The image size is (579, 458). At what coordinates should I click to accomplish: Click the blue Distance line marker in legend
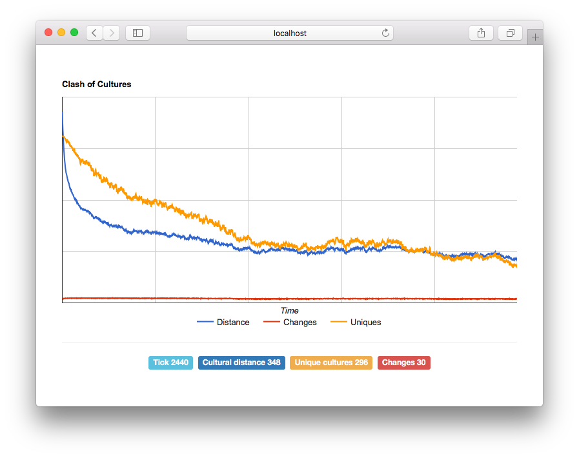[x=205, y=322]
